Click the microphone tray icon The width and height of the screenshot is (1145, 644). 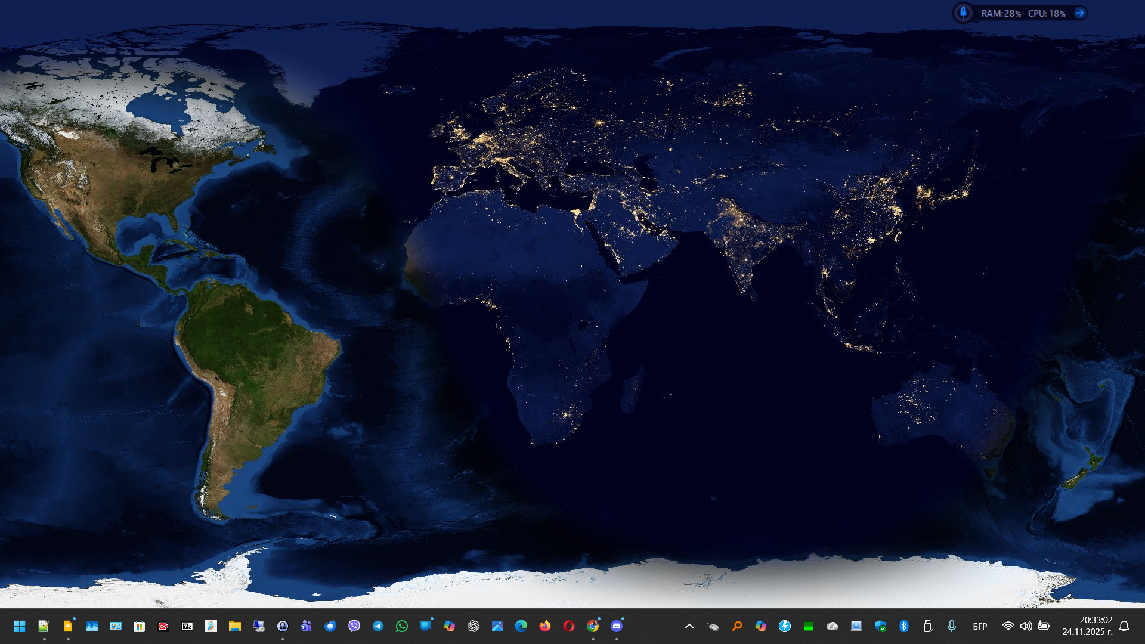952,626
